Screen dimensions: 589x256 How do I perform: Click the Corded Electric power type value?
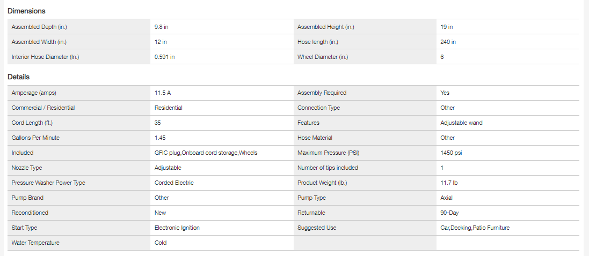pyautogui.click(x=174, y=183)
